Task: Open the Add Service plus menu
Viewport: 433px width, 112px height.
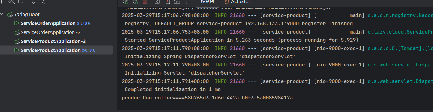Action: click(3, 1)
